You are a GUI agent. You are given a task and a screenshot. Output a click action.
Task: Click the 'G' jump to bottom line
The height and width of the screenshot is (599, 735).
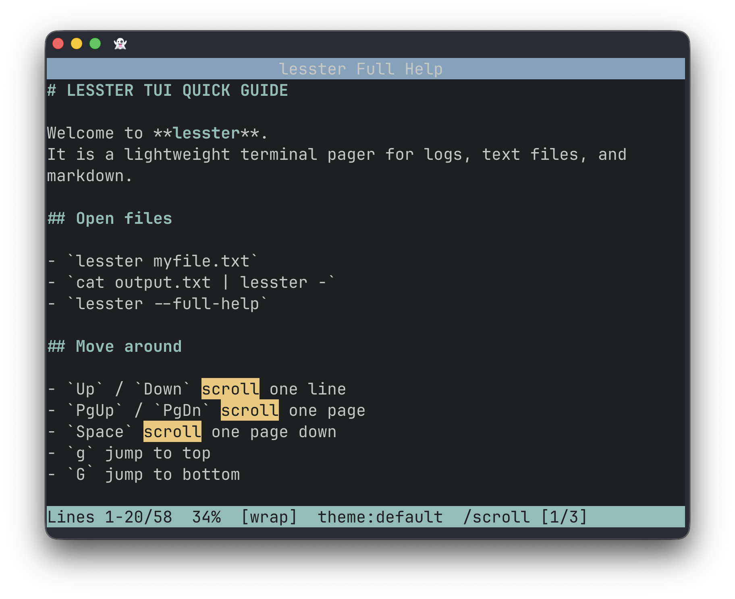[x=143, y=475]
